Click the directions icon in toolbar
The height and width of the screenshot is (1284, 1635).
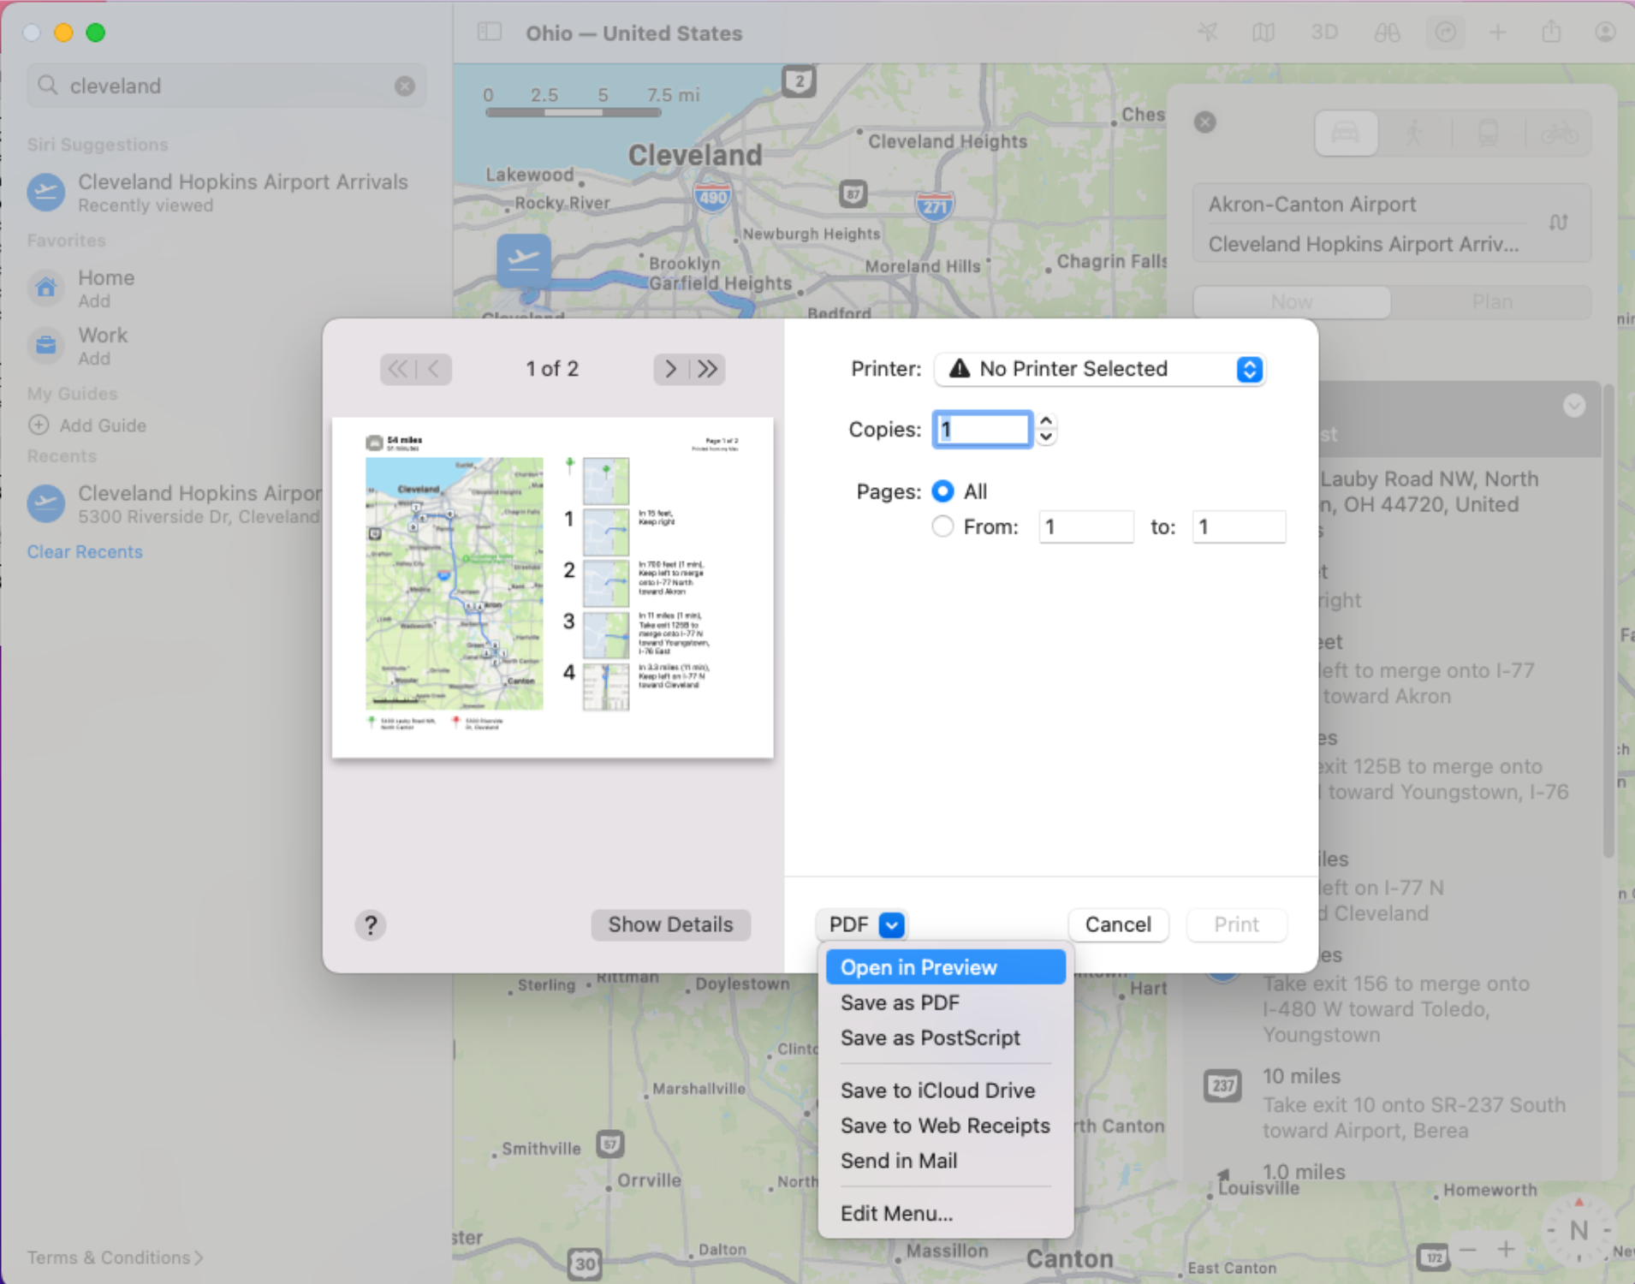[x=1445, y=33]
